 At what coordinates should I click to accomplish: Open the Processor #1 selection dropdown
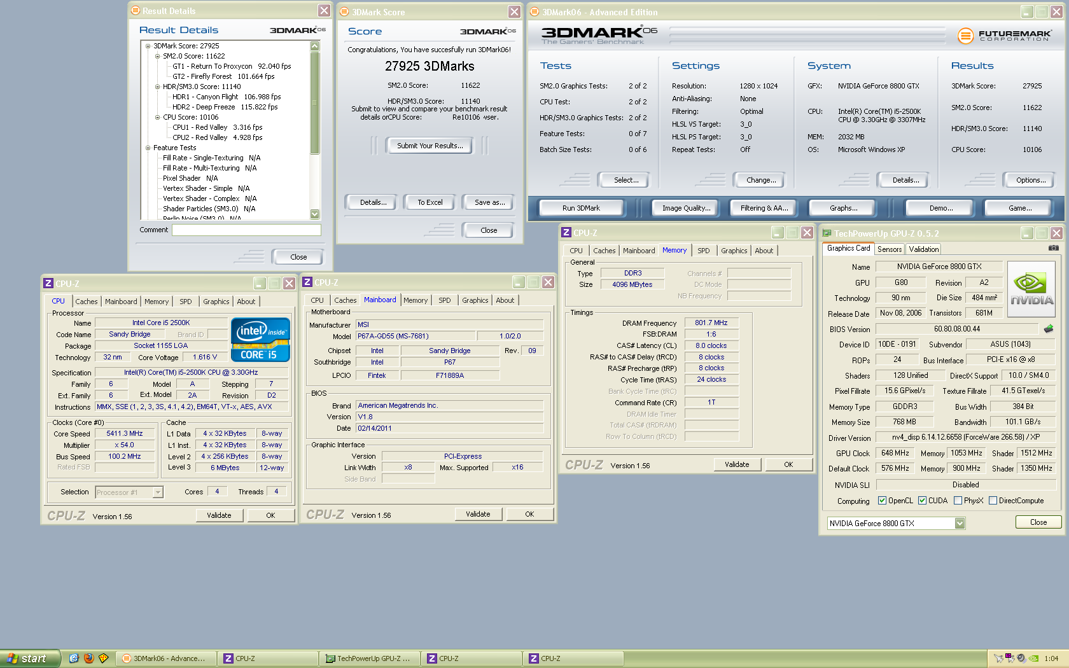pyautogui.click(x=158, y=492)
